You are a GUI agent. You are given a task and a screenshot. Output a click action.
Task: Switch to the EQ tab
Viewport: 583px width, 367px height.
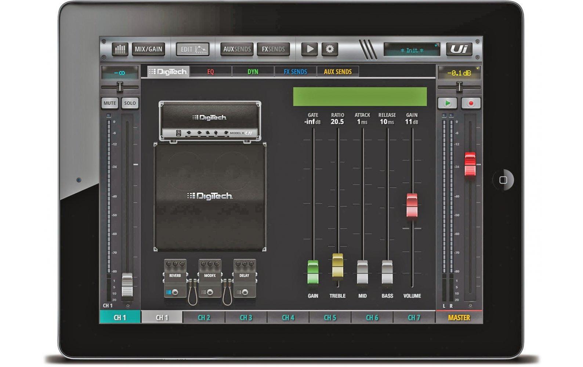point(211,72)
